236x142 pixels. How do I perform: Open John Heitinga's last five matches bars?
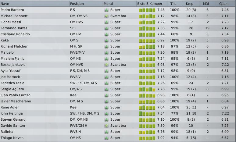tap(147, 114)
